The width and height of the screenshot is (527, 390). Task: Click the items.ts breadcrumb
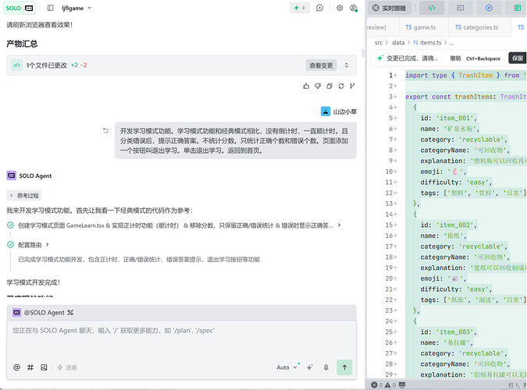(x=427, y=43)
